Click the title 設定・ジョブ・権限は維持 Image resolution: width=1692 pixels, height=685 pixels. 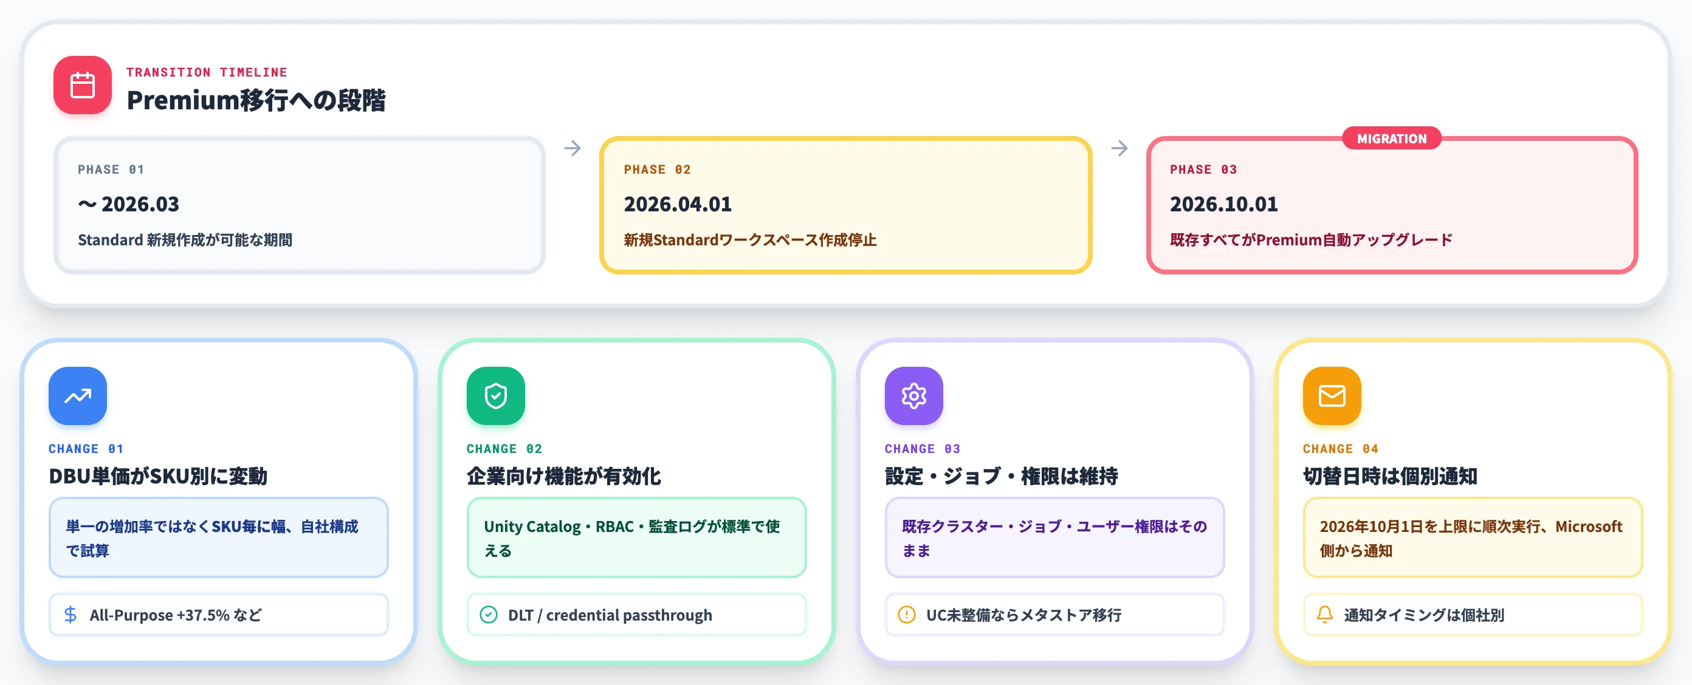[x=1001, y=476]
